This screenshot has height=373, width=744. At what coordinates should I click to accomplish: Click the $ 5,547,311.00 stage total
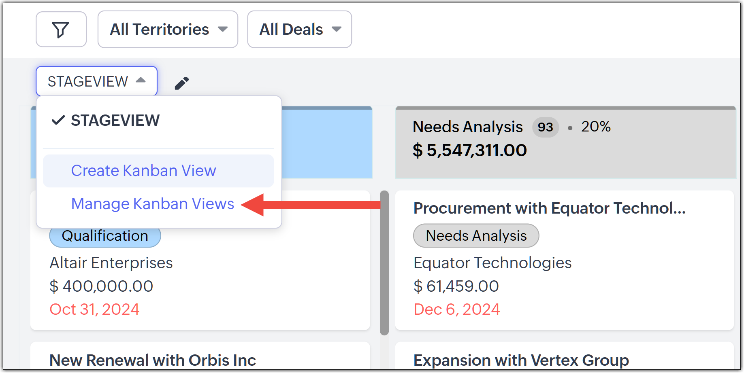469,150
